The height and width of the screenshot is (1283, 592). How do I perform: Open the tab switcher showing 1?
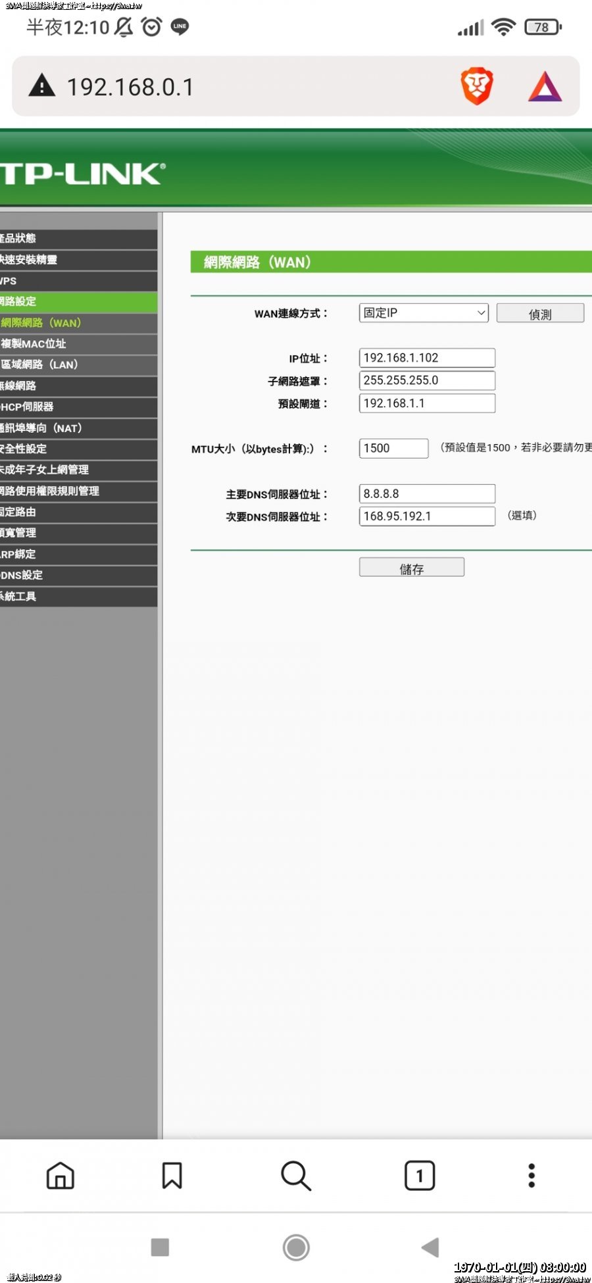pos(420,1175)
